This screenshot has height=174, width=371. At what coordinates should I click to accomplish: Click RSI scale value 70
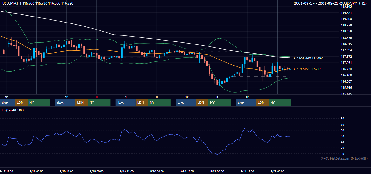tap(342, 124)
